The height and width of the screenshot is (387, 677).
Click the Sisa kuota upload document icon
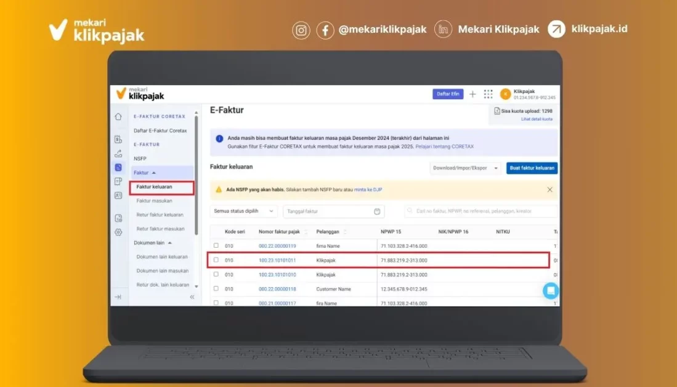497,111
